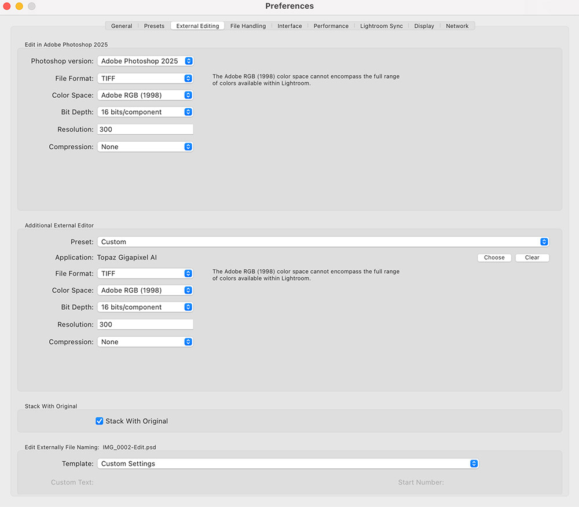The image size is (579, 507).
Task: Select the Resolution value for the additional editor
Action: [x=145, y=324]
